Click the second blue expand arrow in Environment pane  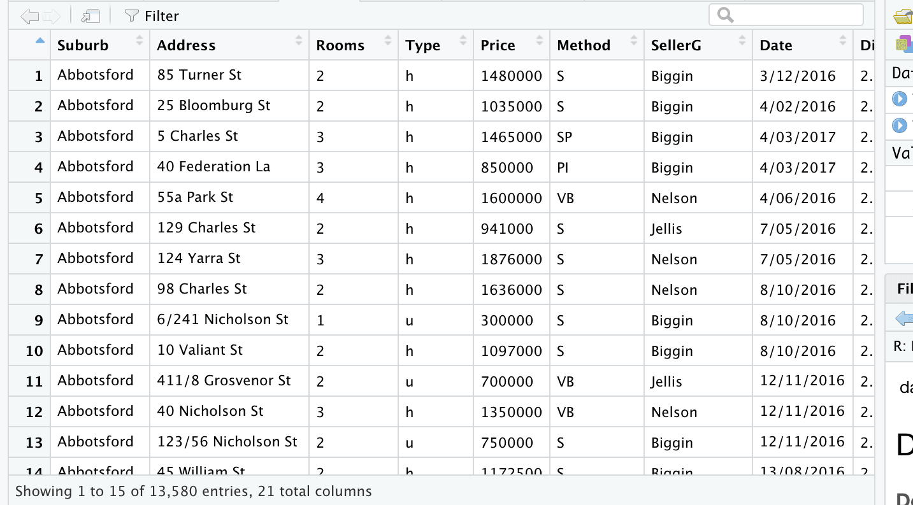click(900, 125)
